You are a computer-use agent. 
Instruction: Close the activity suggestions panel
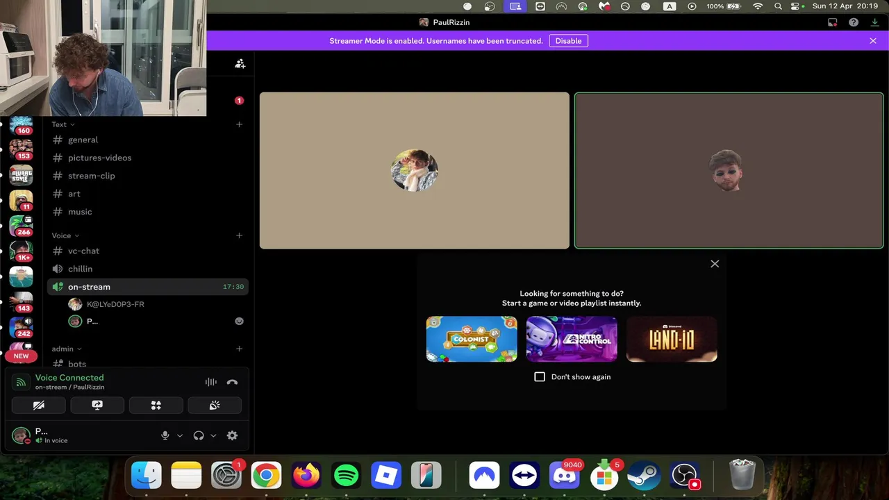click(715, 264)
